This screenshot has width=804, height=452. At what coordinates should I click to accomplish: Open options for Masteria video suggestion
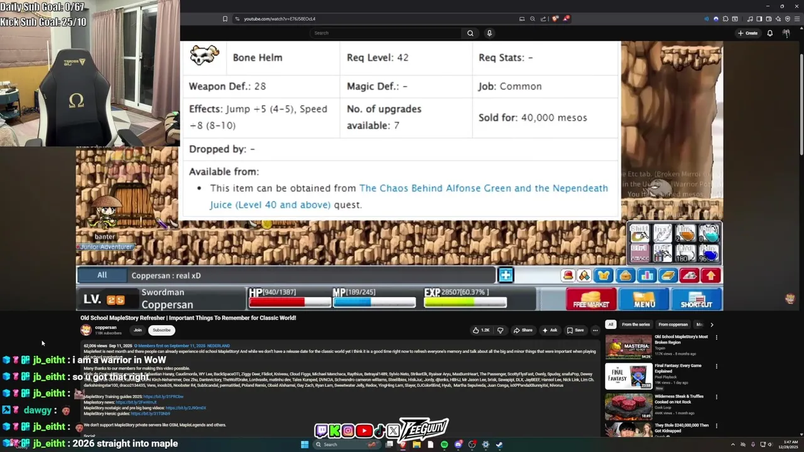point(716,337)
